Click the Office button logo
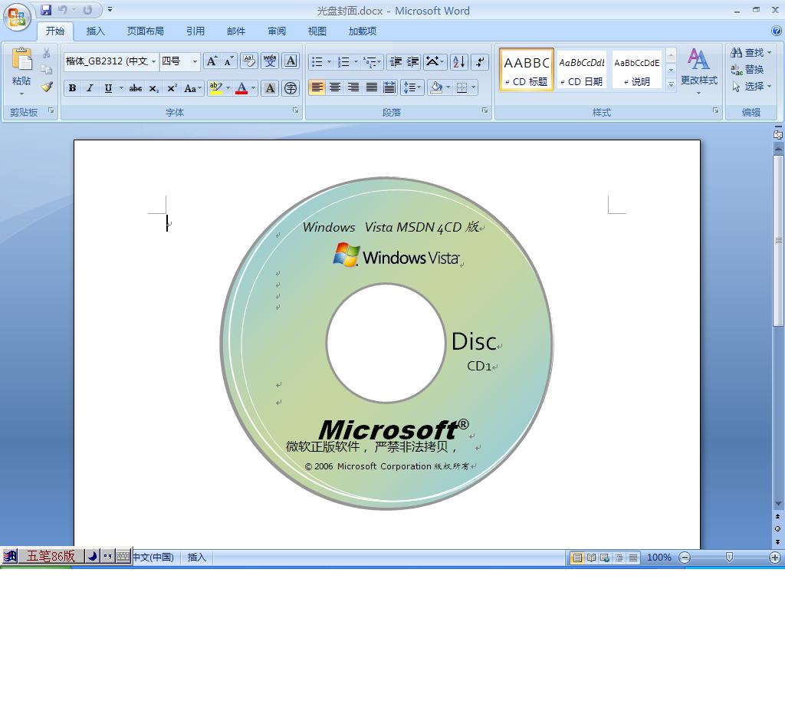 pyautogui.click(x=17, y=17)
